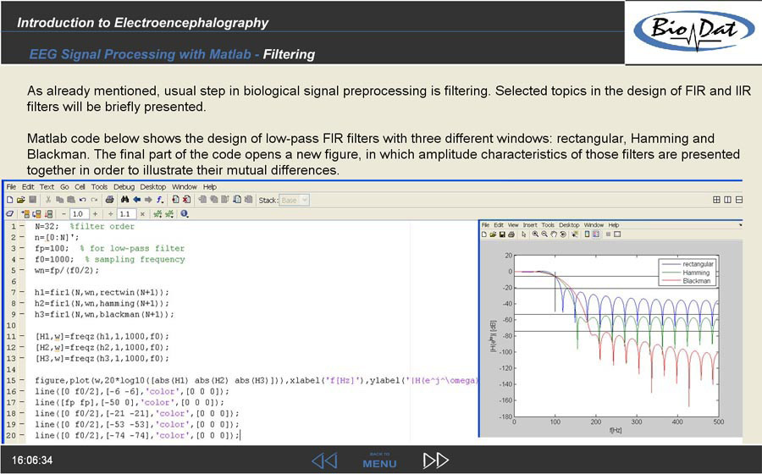
Task: Click the binoculars Find icon
Action: [x=125, y=200]
